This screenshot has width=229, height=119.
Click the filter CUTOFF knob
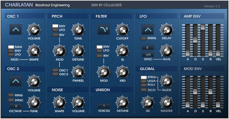[122, 30]
